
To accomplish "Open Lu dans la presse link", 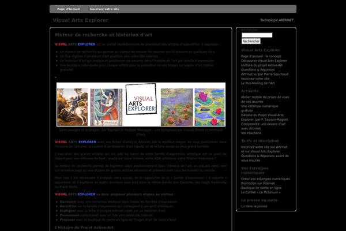I will [x=254, y=206].
